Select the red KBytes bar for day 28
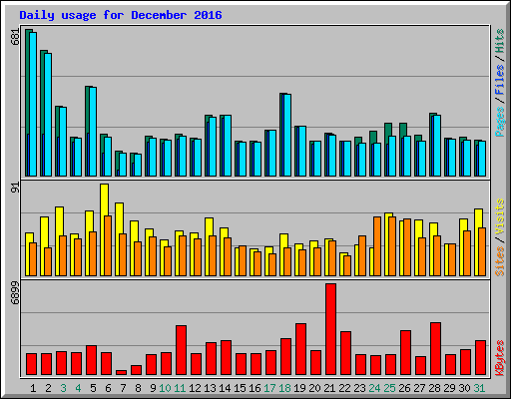511x399 pixels. (435, 349)
